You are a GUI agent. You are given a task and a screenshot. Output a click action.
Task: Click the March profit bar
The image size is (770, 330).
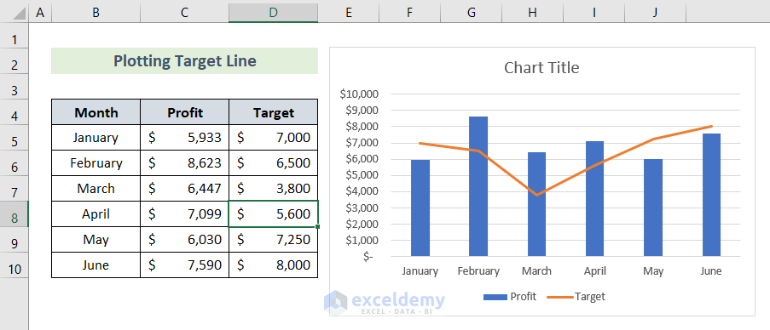536,204
